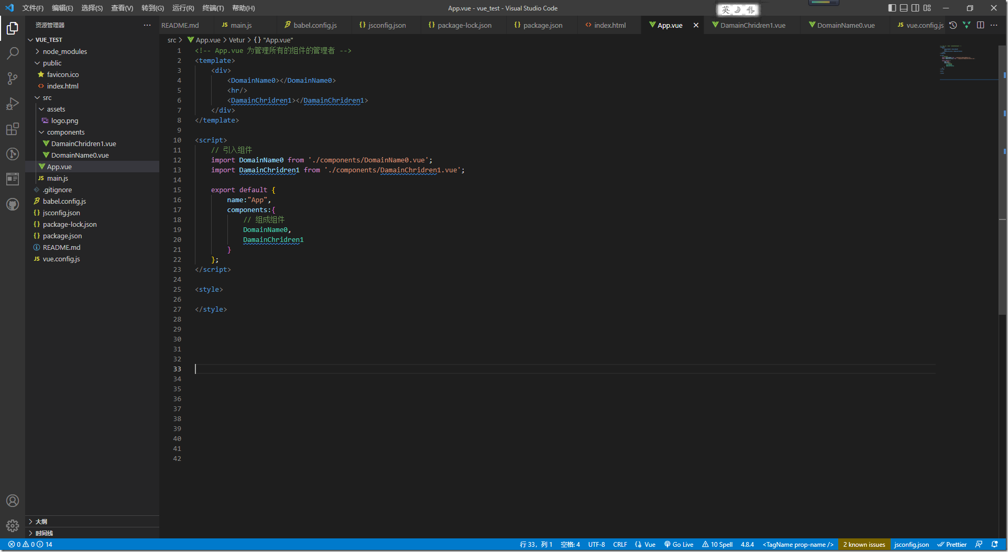Viewport: 1008px width, 552px height.
Task: Toggle the IME moon icon
Action: tap(738, 10)
